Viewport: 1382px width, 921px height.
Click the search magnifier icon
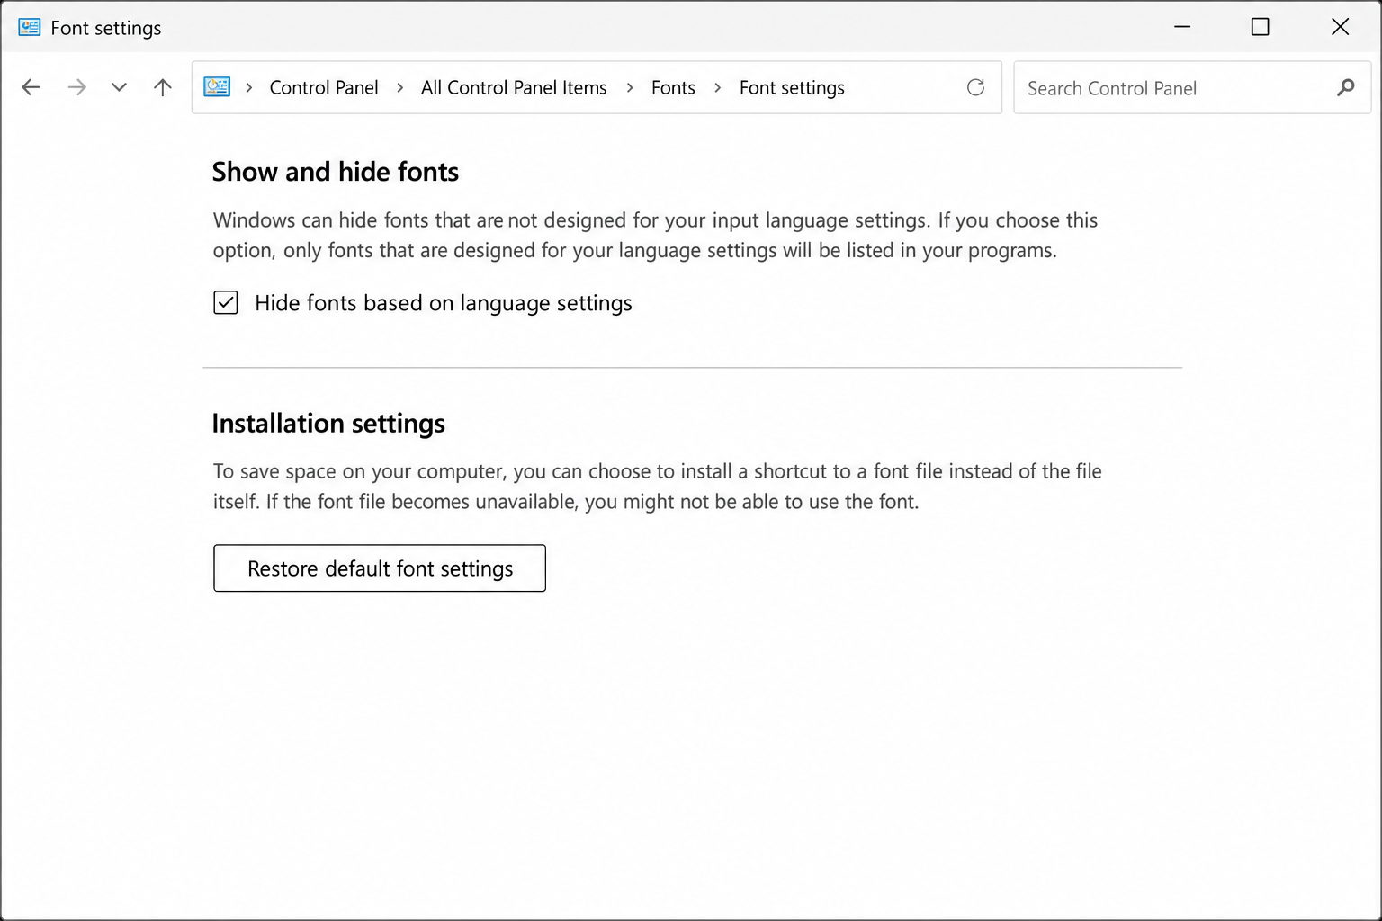click(1345, 87)
